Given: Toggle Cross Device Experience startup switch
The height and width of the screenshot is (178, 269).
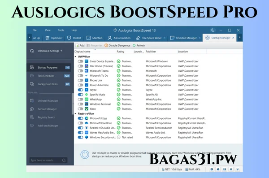Looking at the screenshot, I should coord(80,61).
